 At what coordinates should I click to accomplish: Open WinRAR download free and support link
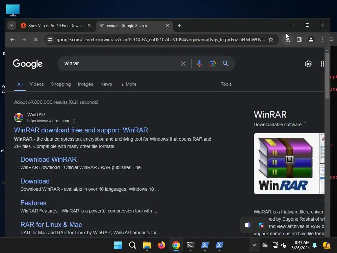[x=81, y=130]
